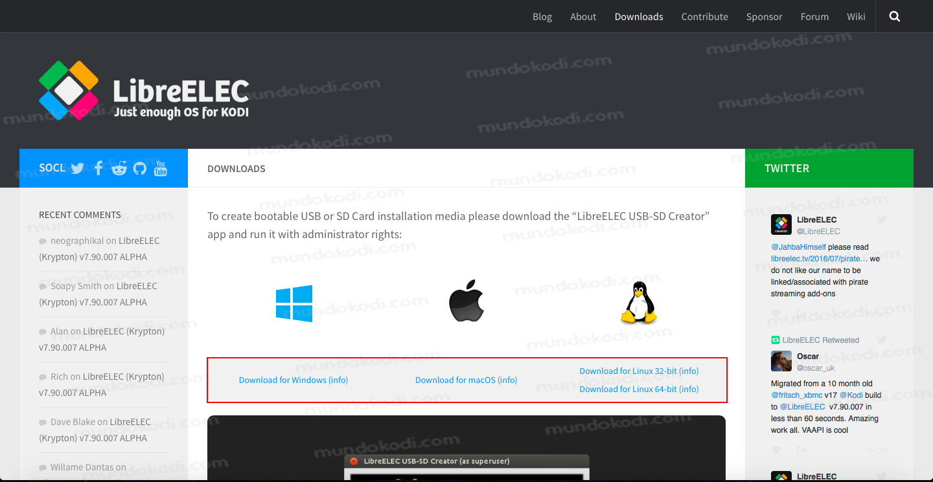This screenshot has height=482, width=933.
Task: Go to the Blog page
Action: click(x=542, y=17)
